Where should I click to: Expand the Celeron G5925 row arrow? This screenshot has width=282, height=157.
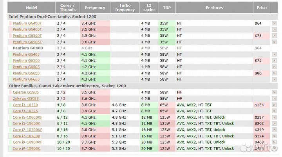(274, 98)
